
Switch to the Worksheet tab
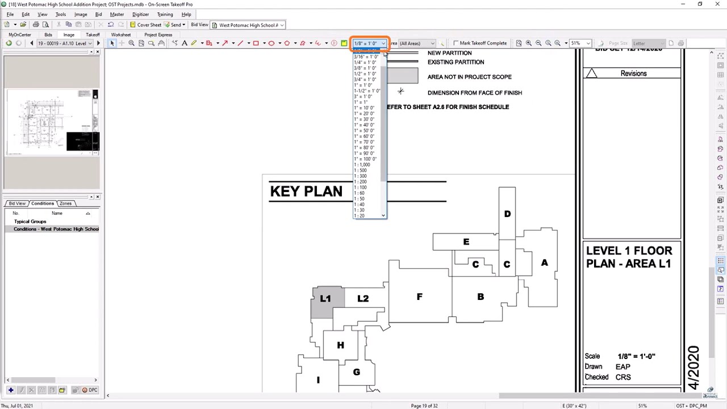[121, 35]
